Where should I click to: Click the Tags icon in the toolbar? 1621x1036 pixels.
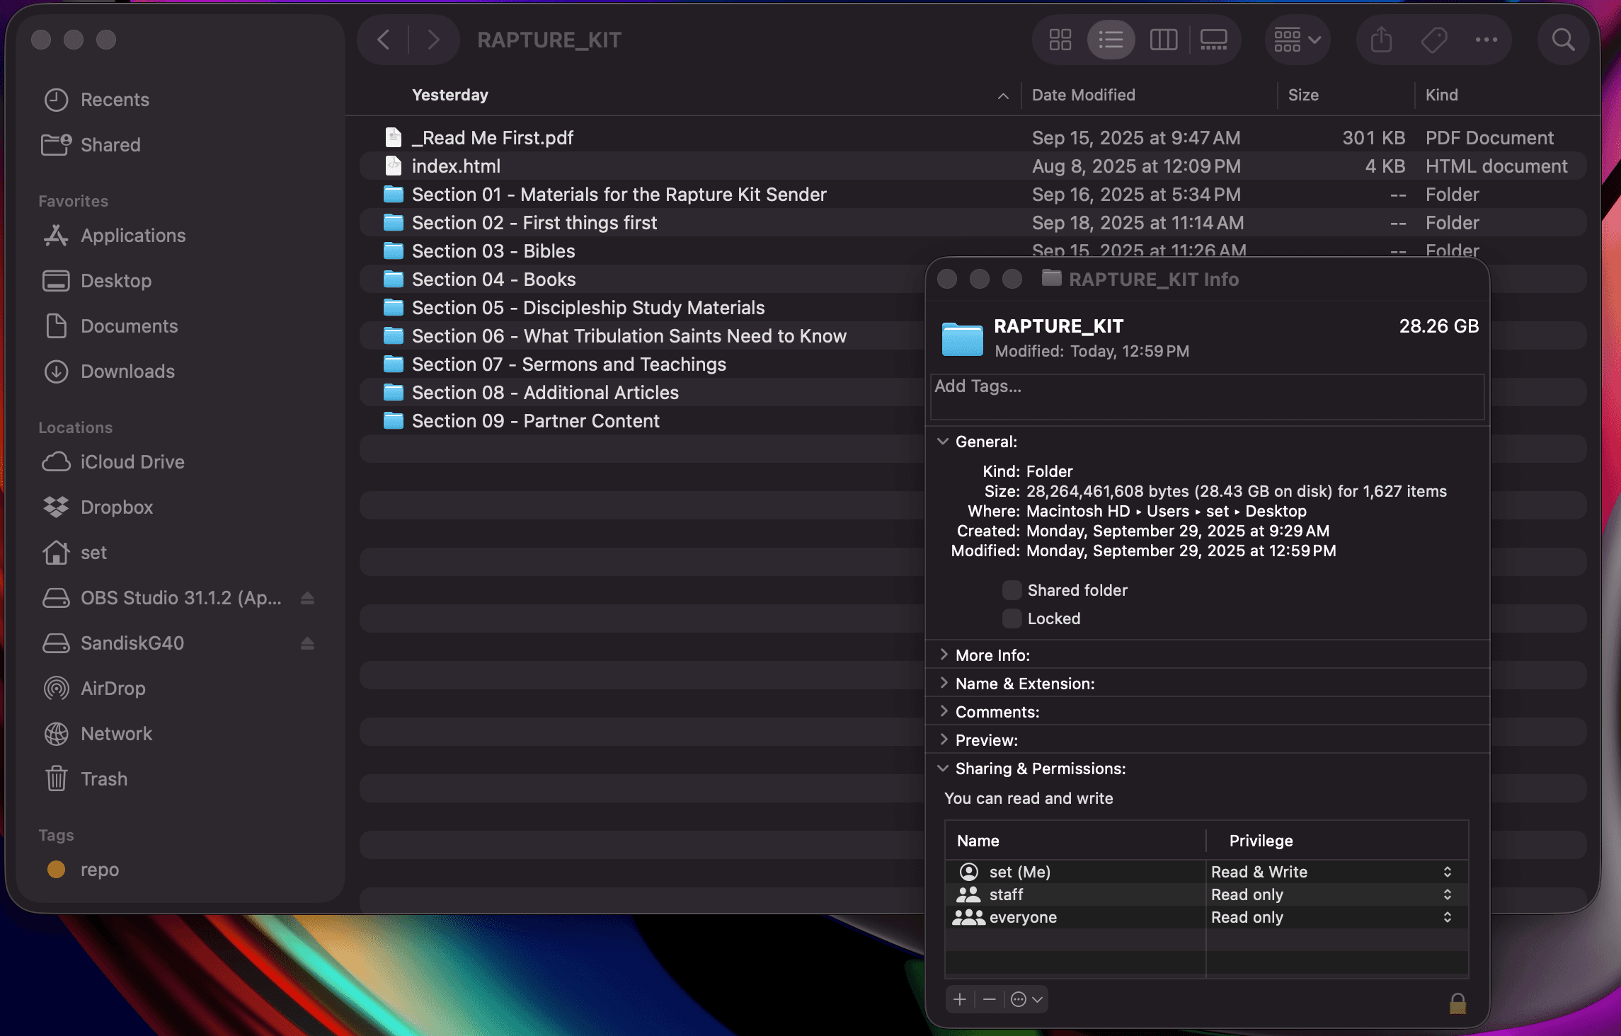tap(1433, 40)
